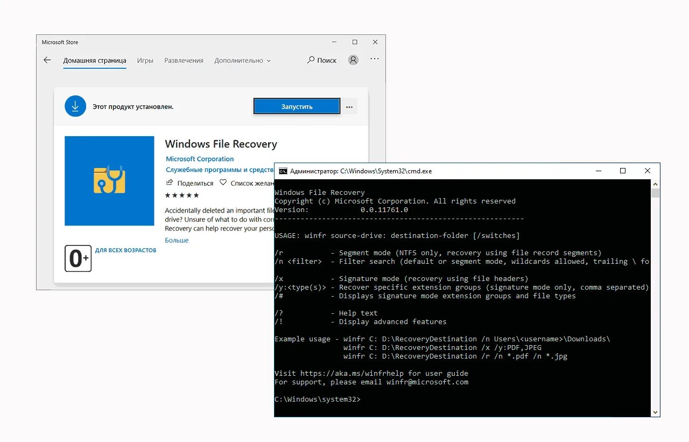
Task: Share the app via Поделиться
Action: tap(189, 183)
